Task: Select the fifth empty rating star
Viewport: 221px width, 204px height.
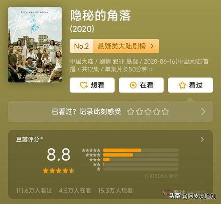Action: click(165, 112)
